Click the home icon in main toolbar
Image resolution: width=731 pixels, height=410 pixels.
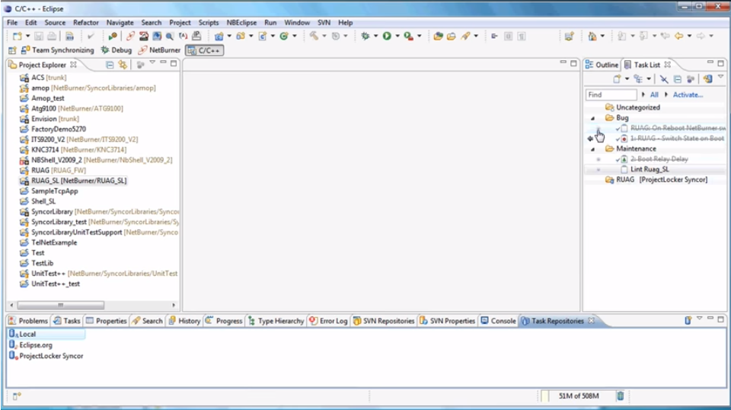pyautogui.click(x=592, y=37)
